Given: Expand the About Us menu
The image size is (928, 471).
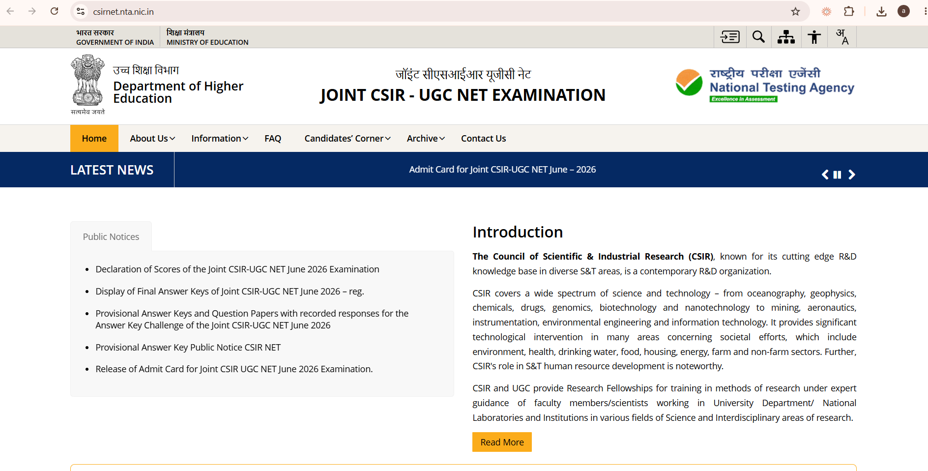Looking at the screenshot, I should click(152, 138).
